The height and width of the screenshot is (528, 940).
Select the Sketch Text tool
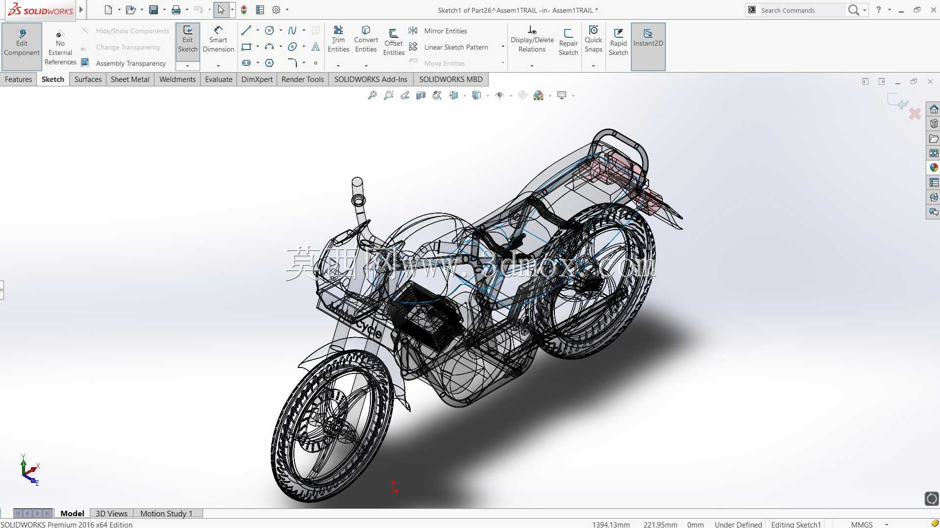pos(315,47)
